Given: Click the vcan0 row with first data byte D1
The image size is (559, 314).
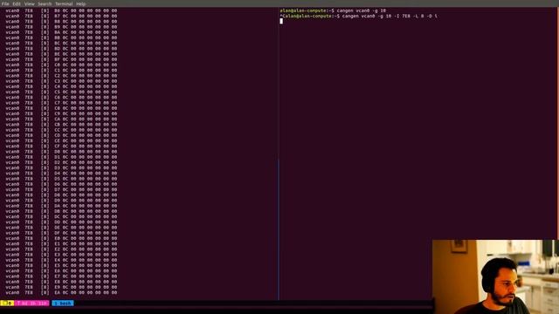Looking at the screenshot, I should pos(61,157).
